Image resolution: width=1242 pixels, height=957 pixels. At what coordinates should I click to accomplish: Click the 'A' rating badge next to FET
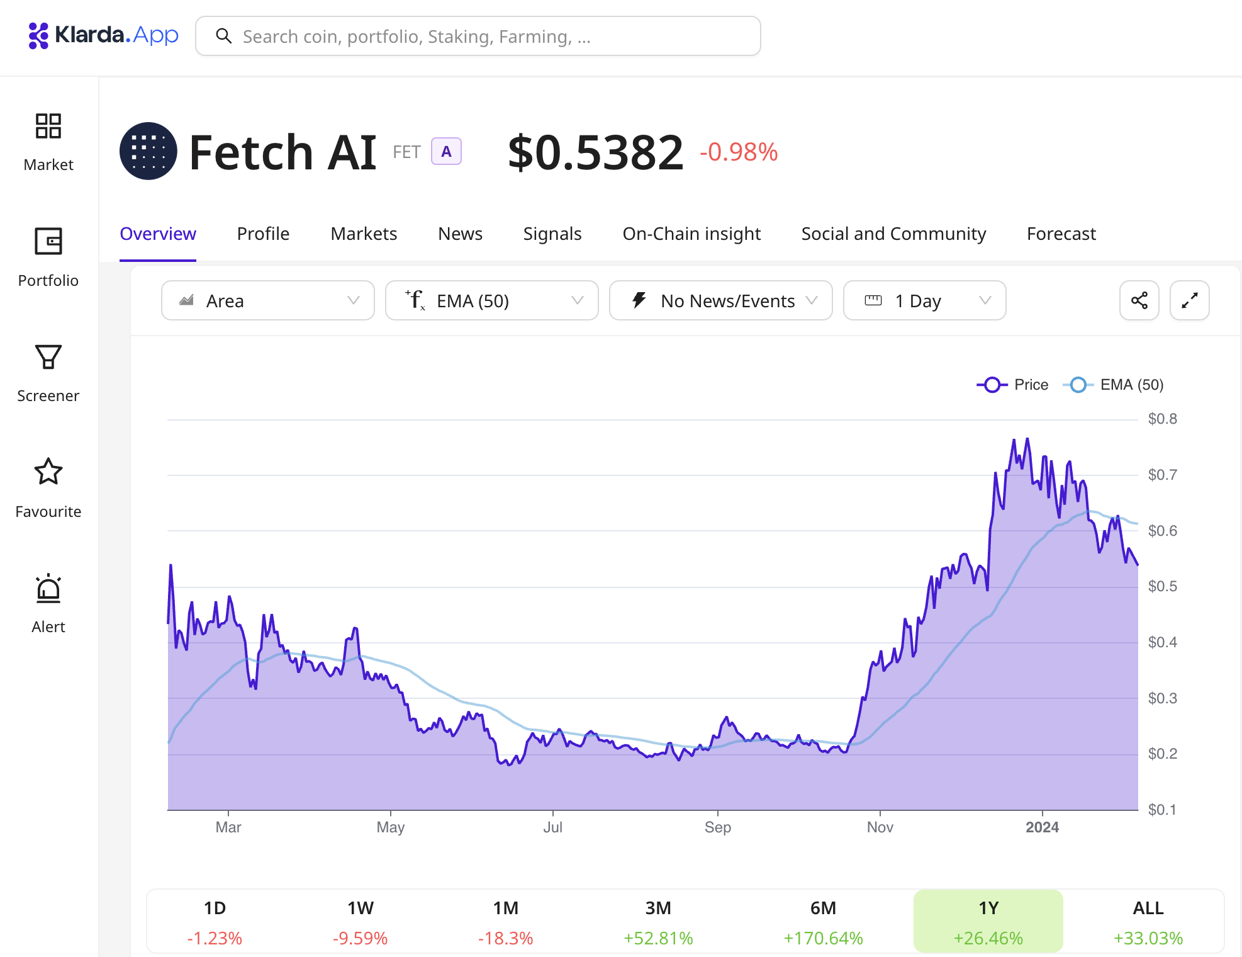pos(446,151)
